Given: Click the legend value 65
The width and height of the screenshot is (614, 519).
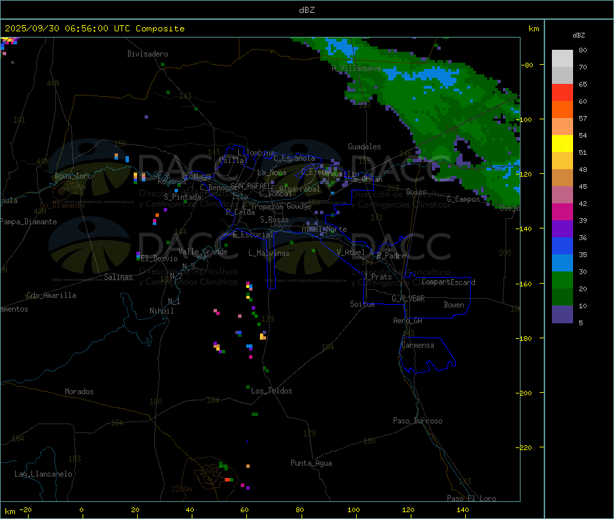Looking at the screenshot, I should pos(583,84).
